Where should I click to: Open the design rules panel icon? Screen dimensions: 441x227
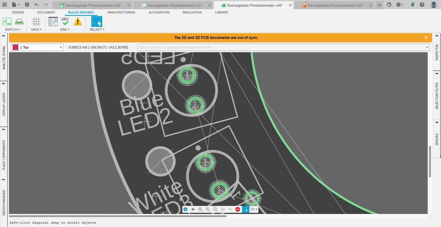pyautogui.click(x=53, y=22)
